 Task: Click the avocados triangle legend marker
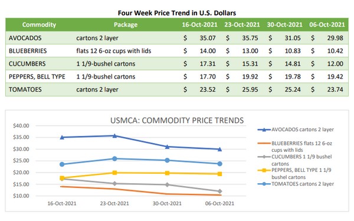click(x=264, y=129)
